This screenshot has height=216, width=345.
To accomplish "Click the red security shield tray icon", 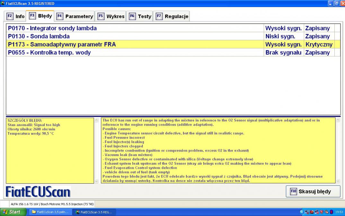I will click(321, 212).
